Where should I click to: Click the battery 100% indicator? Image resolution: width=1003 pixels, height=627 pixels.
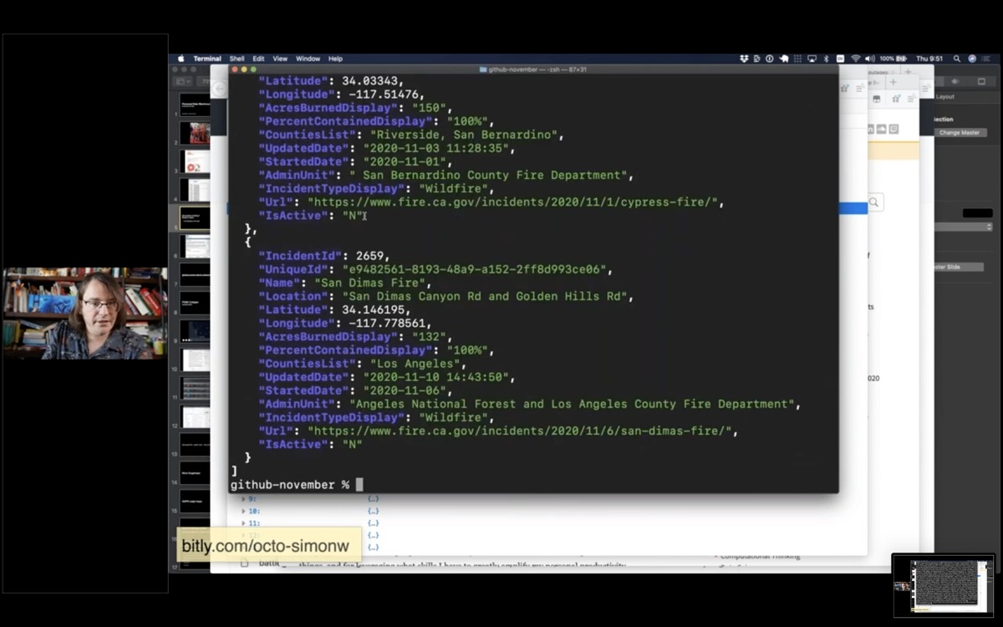tap(894, 59)
